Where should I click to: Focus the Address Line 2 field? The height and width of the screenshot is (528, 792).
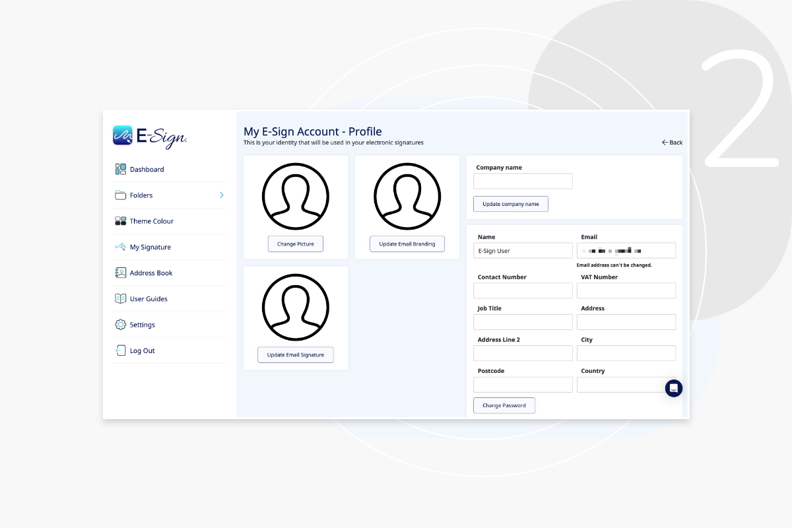pyautogui.click(x=523, y=353)
